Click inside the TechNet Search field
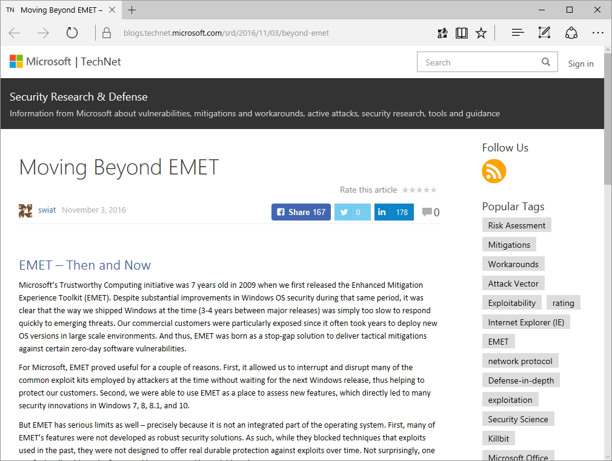This screenshot has width=612, height=461. [x=479, y=62]
